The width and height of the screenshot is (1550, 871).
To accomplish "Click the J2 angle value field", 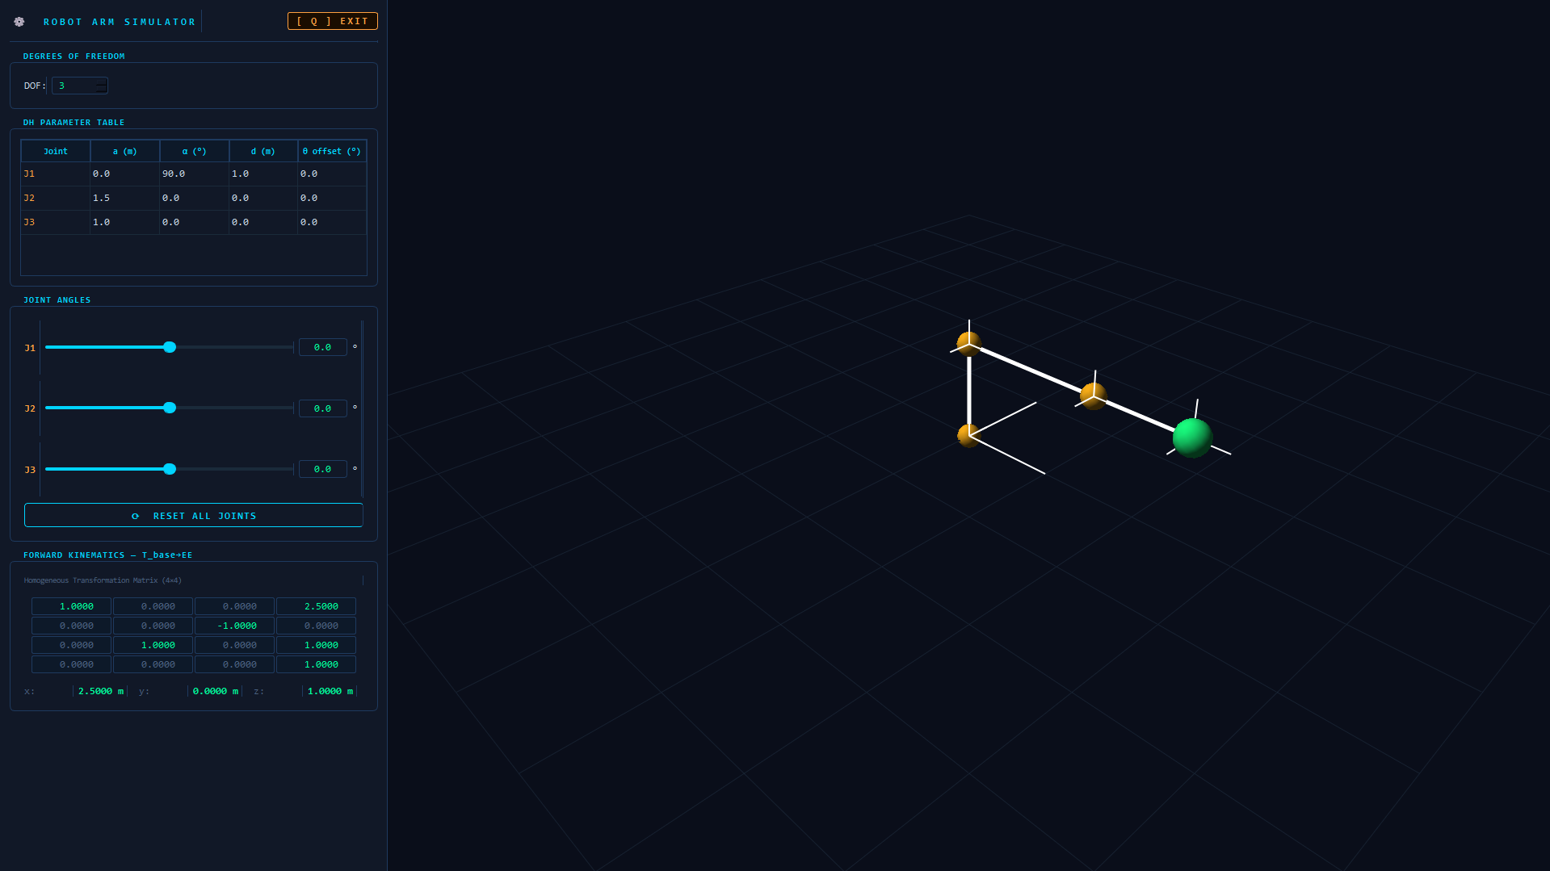I will (323, 408).
